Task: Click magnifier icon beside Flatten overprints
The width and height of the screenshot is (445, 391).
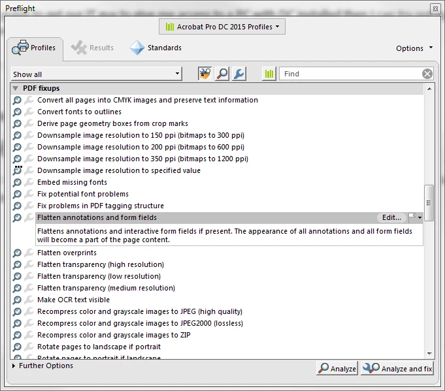Action: [17, 253]
